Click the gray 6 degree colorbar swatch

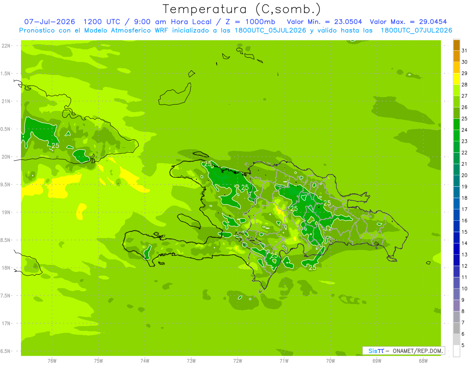[456, 328]
